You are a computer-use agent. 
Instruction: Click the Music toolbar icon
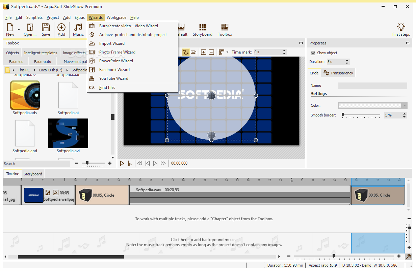tap(78, 28)
